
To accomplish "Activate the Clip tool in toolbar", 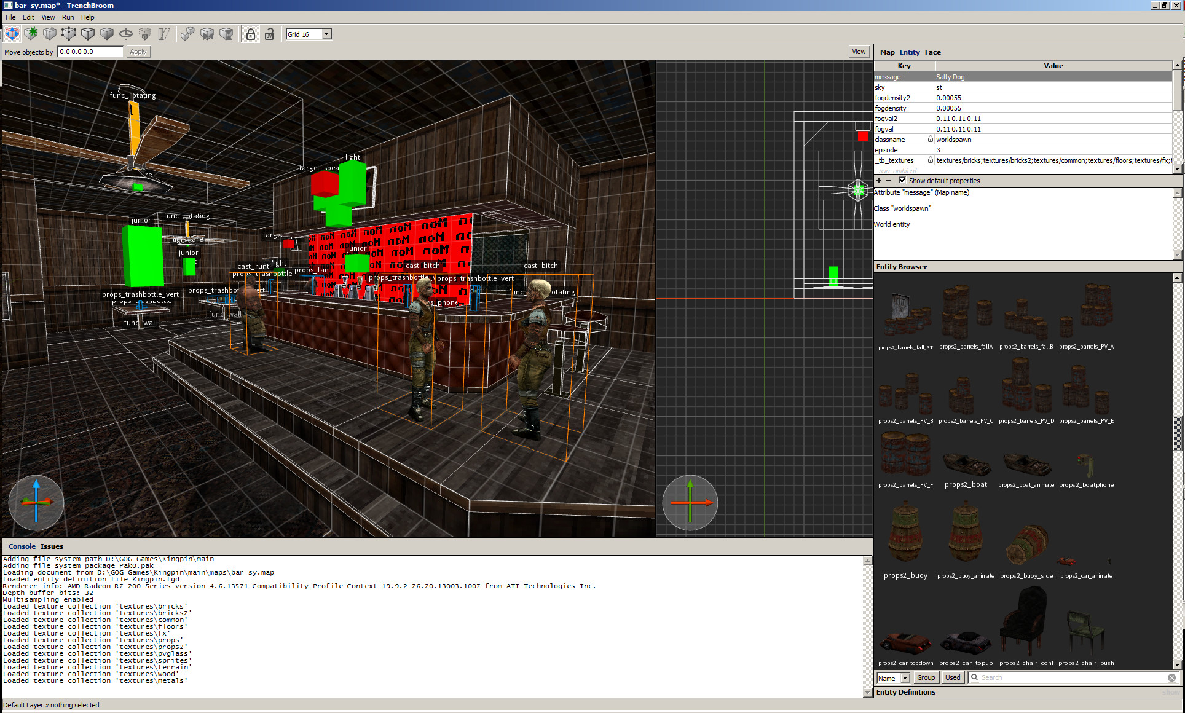I will point(50,34).
